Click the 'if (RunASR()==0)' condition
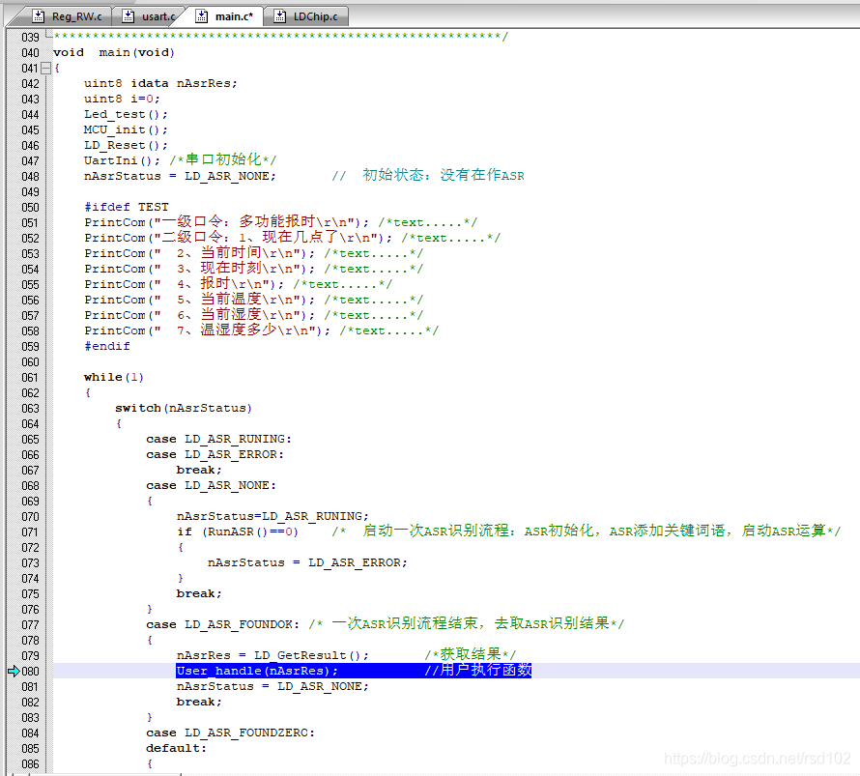Image resolution: width=860 pixels, height=776 pixels. click(x=238, y=532)
